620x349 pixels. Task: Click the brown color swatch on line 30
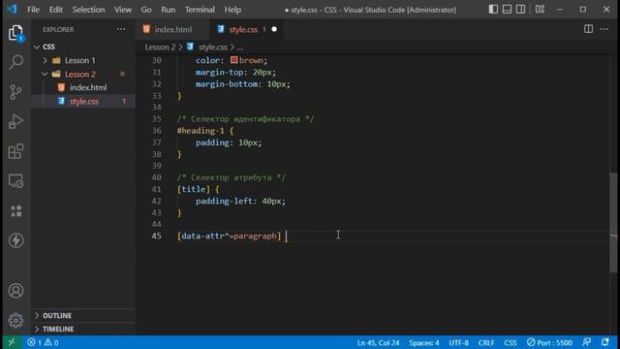click(233, 60)
